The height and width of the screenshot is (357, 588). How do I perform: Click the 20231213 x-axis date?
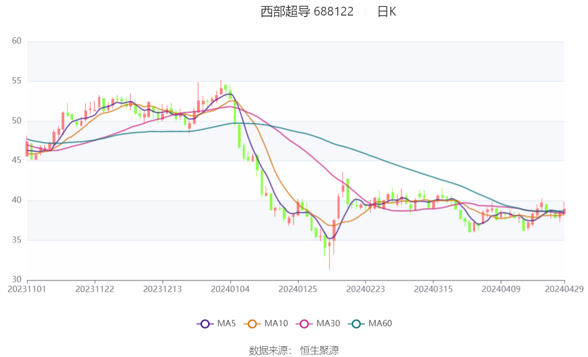(162, 289)
